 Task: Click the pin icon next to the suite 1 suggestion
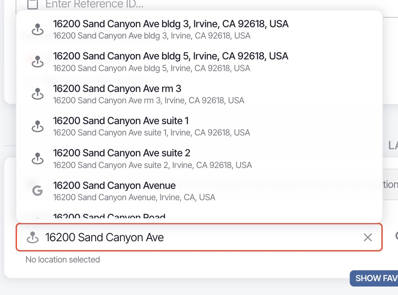pos(38,126)
